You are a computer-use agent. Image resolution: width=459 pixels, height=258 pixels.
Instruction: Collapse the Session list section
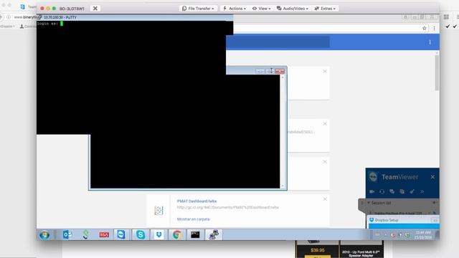point(369,203)
